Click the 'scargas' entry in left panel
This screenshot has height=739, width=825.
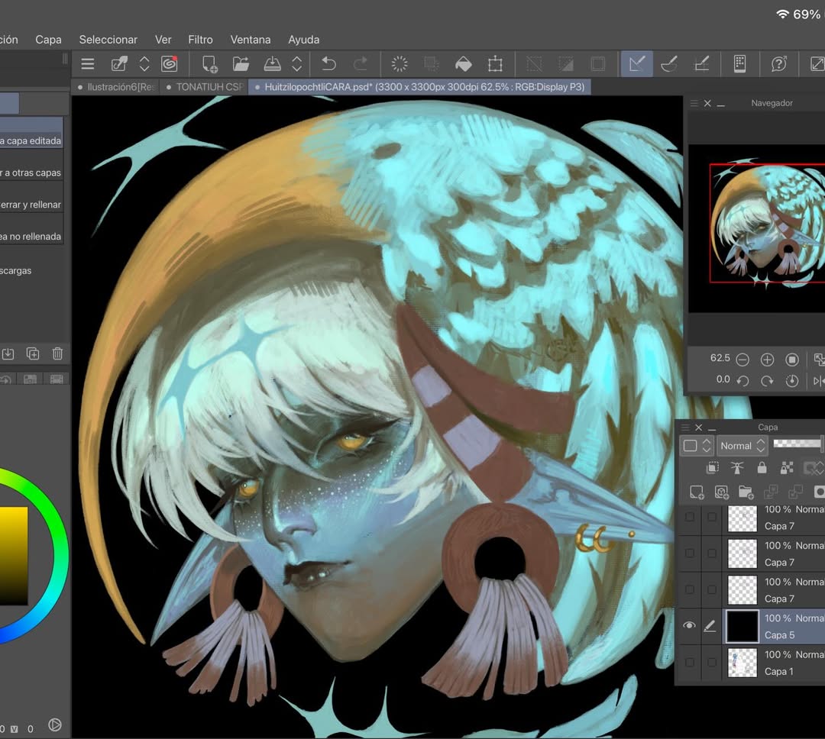[x=16, y=270]
